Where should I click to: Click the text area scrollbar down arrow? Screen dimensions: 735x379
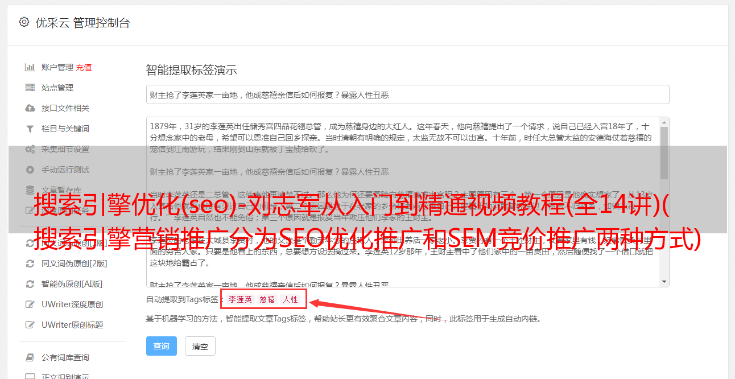click(664, 282)
